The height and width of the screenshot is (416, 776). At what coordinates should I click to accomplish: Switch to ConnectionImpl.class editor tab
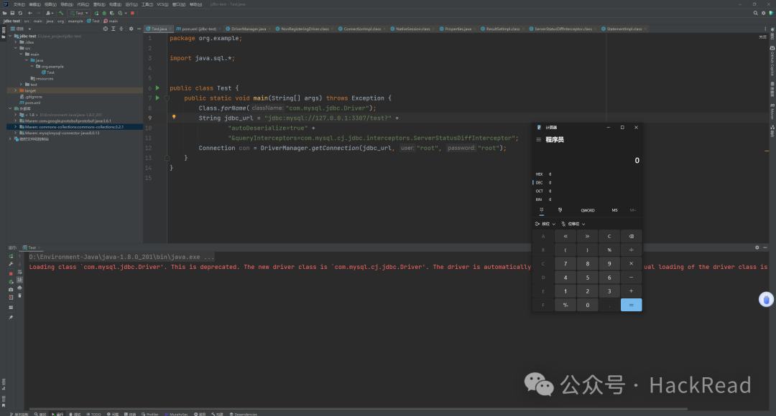click(360, 29)
